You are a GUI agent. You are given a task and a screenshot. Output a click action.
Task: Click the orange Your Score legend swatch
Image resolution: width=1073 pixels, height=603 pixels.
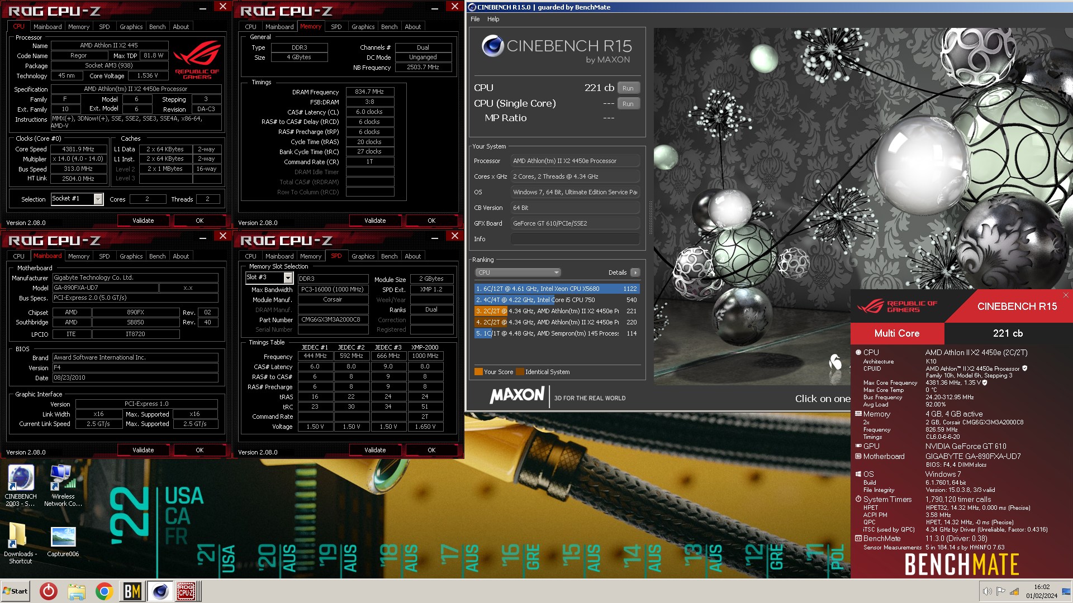tap(478, 372)
